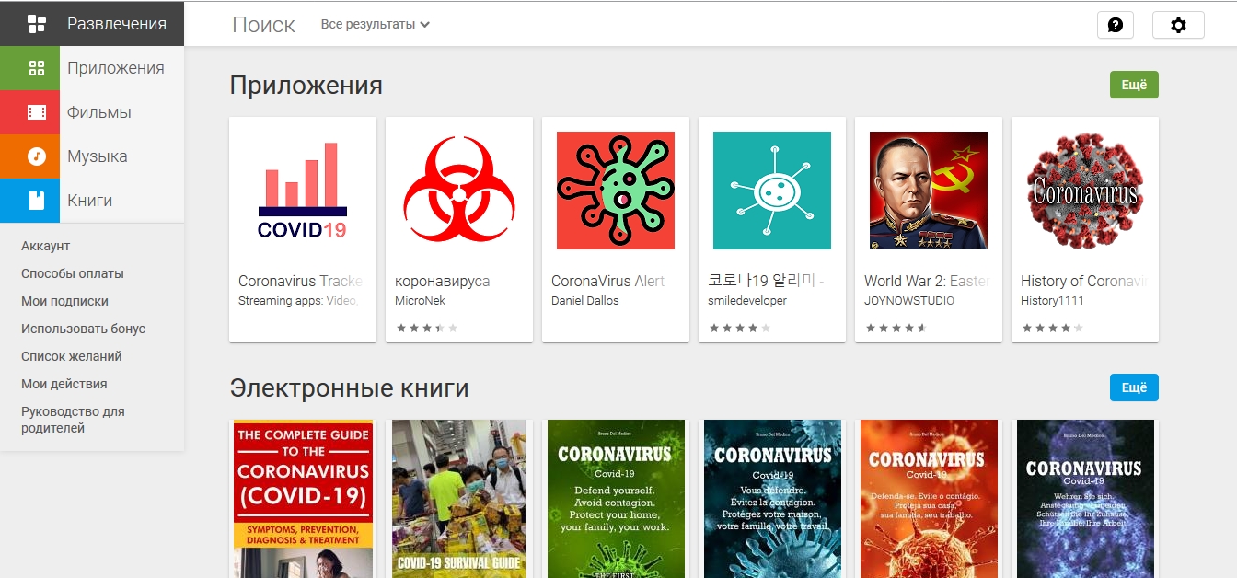Open the Развлечения store logo icon

pyautogui.click(x=37, y=23)
